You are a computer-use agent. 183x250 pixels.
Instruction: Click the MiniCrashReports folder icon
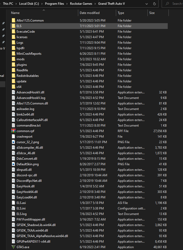pos(14,54)
